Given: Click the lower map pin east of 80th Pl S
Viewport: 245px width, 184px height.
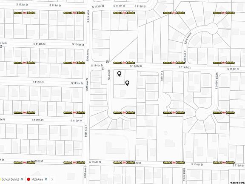Looking at the screenshot, I should pos(127,83).
